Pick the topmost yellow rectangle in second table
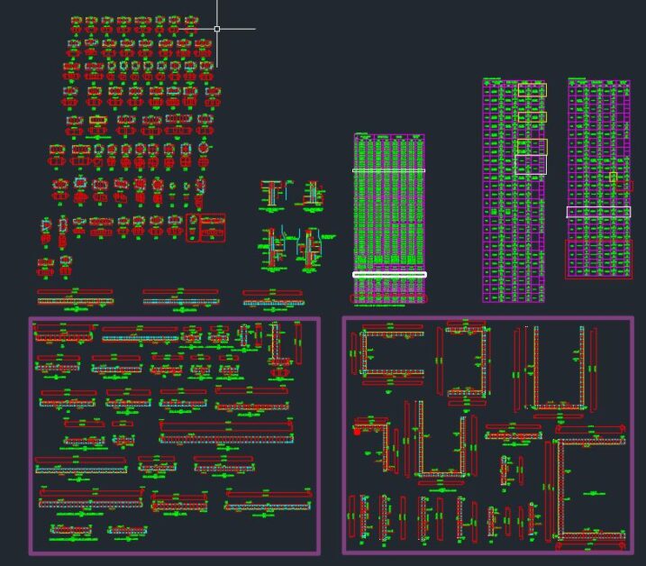646x566 pixels. pos(532,90)
